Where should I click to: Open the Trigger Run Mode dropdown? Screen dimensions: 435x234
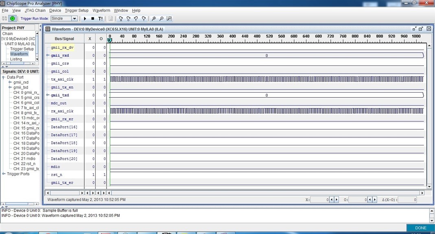pyautogui.click(x=74, y=19)
